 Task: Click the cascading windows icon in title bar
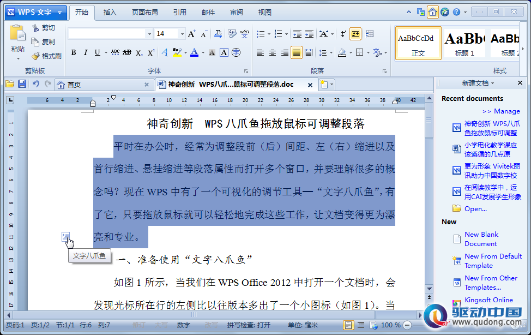(x=420, y=12)
